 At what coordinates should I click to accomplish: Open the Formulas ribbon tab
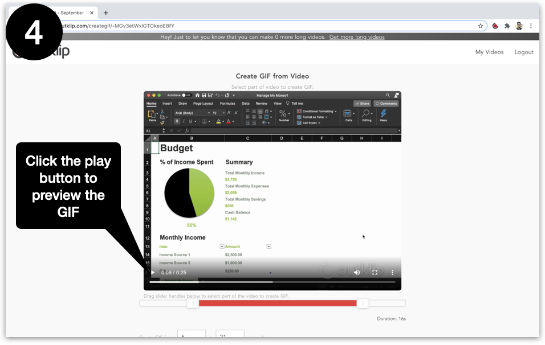(x=227, y=104)
